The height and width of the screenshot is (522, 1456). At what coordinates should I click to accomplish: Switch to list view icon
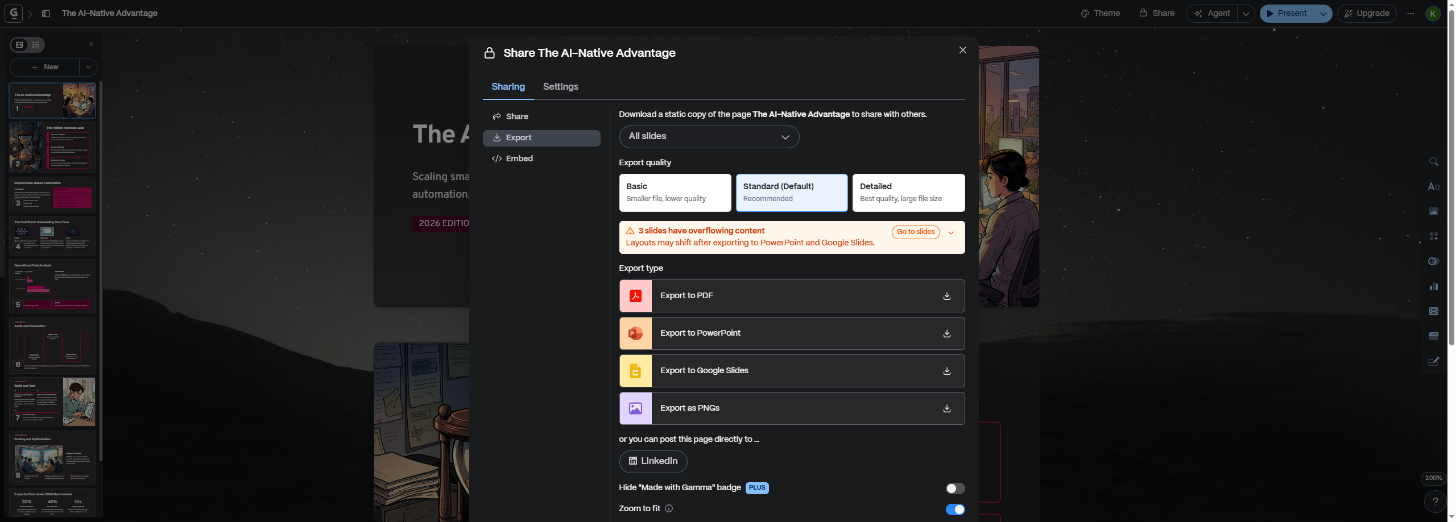pyautogui.click(x=36, y=44)
